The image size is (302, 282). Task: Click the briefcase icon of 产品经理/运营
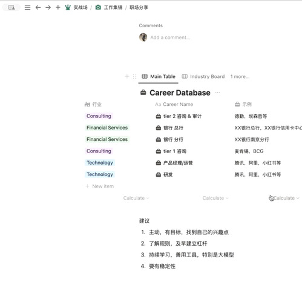pos(159,163)
